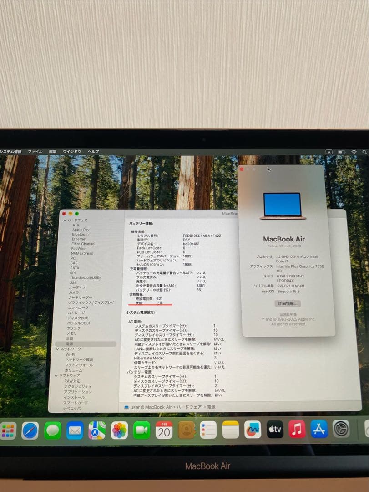
Task: Select PCI in the sidebar
Action: pos(74,258)
